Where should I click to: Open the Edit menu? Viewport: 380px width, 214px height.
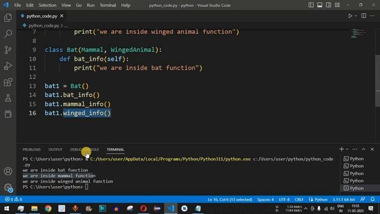coord(30,5)
